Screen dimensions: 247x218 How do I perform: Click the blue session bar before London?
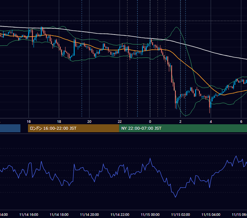pyautogui.click(x=10, y=128)
